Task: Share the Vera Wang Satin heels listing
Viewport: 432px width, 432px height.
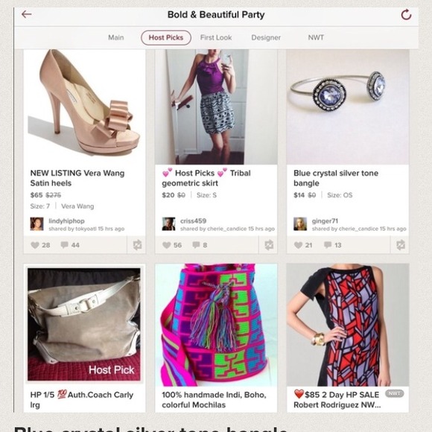Action: coord(137,245)
